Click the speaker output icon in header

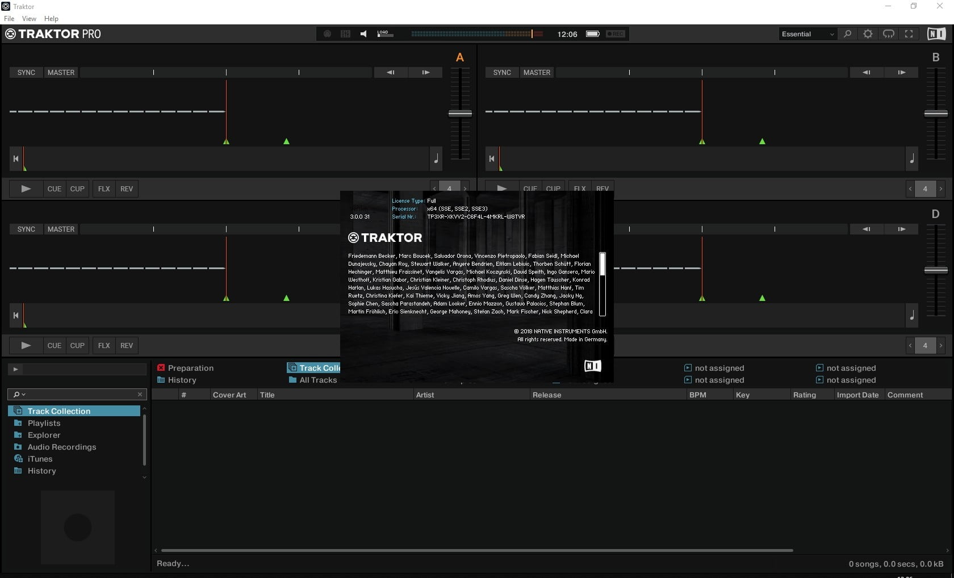pyautogui.click(x=363, y=34)
